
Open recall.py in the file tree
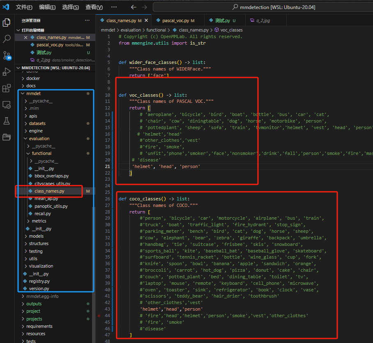click(43, 214)
